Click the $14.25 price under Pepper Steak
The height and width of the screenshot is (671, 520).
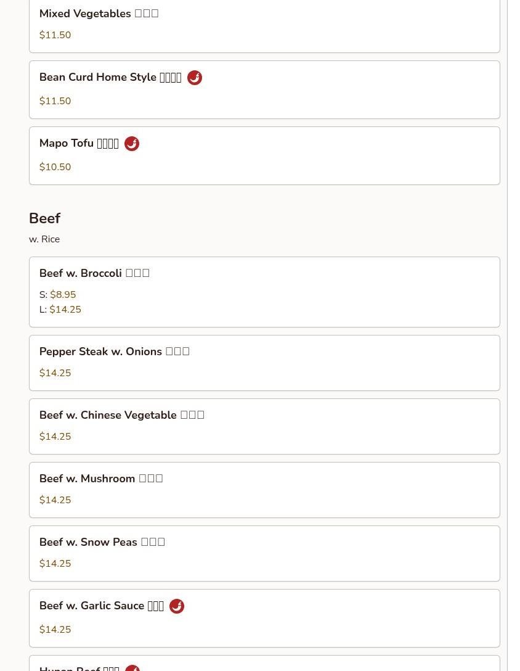point(55,373)
